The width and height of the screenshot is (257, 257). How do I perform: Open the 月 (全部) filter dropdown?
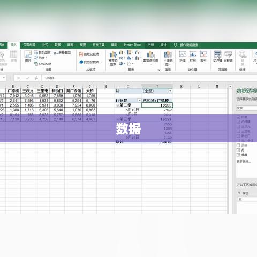[x=170, y=91]
